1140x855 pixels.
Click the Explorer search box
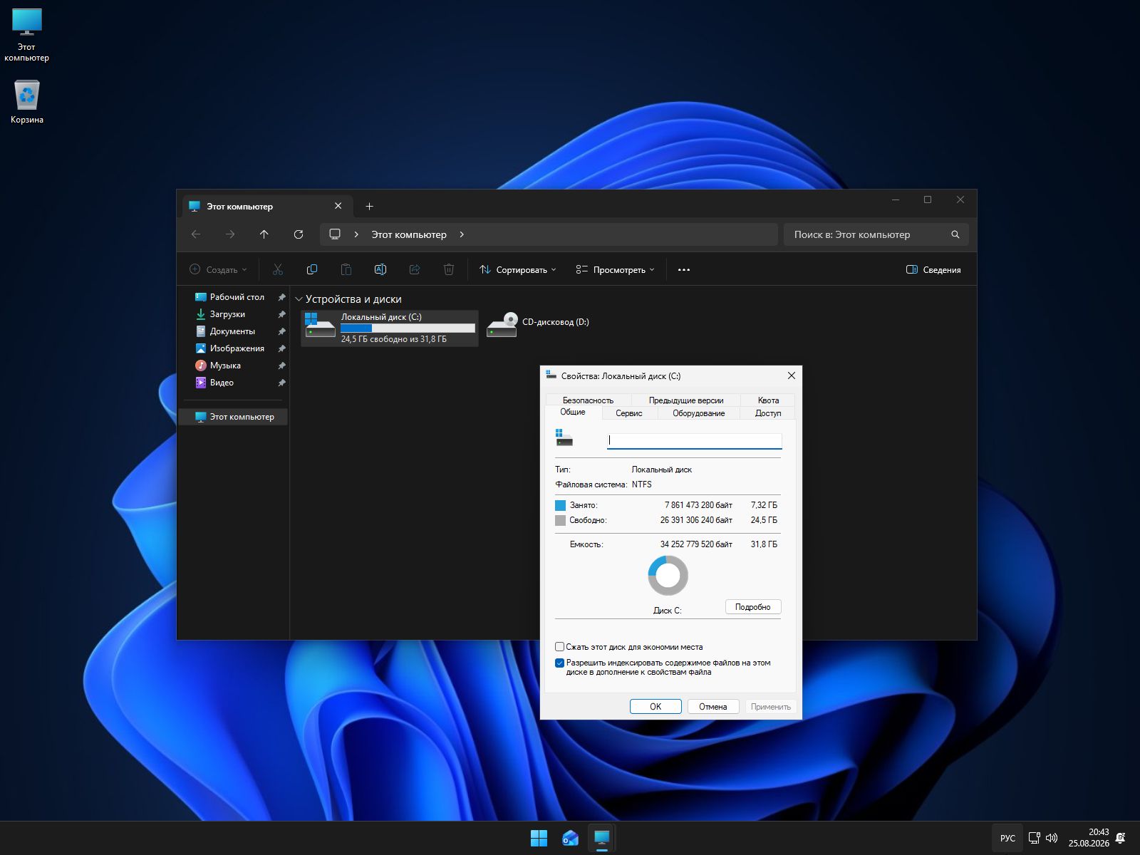pyautogui.click(x=876, y=234)
